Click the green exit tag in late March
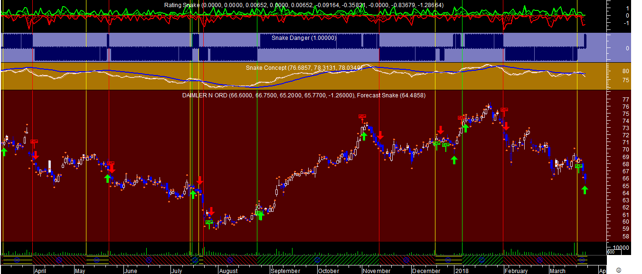The image size is (642, 274). (x=578, y=166)
